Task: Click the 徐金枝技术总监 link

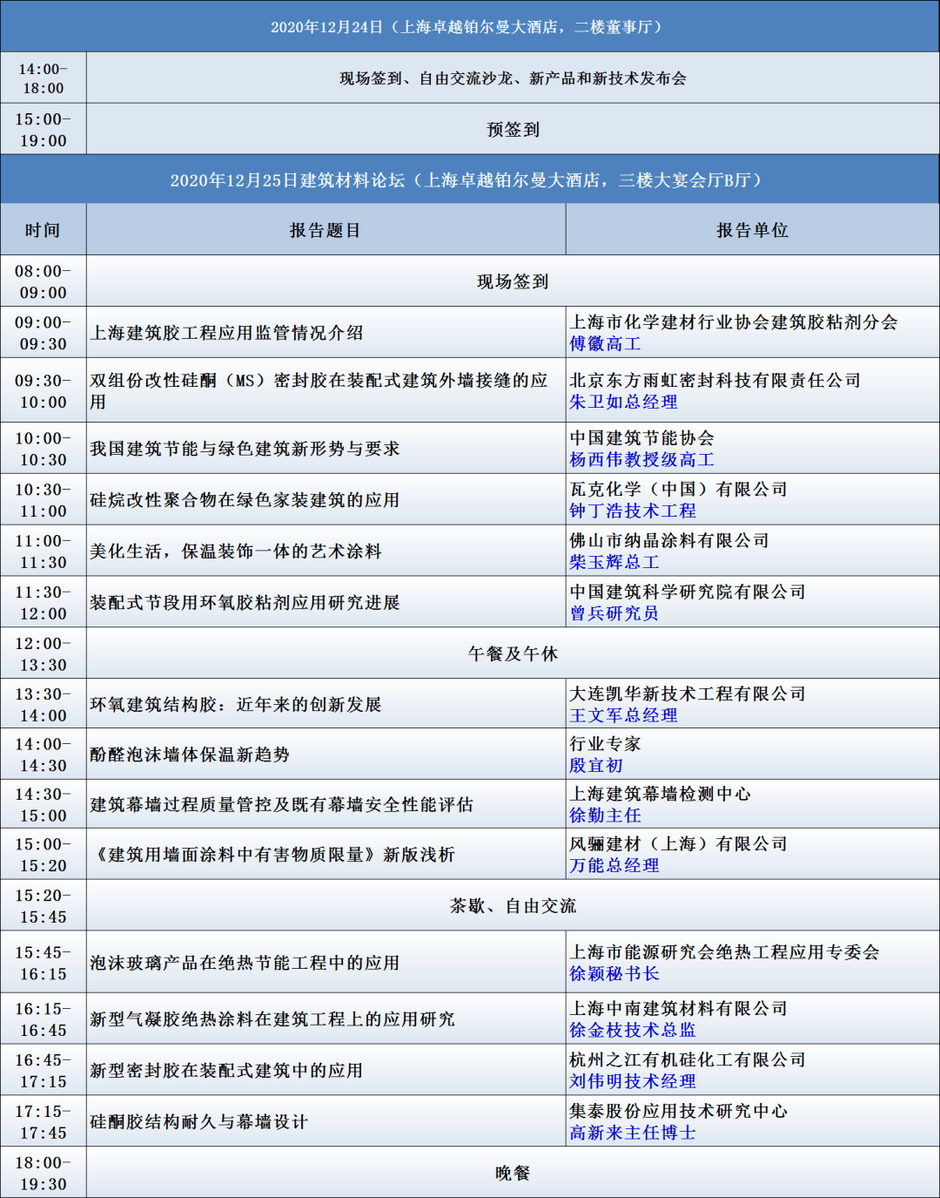Action: pyautogui.click(x=633, y=1031)
